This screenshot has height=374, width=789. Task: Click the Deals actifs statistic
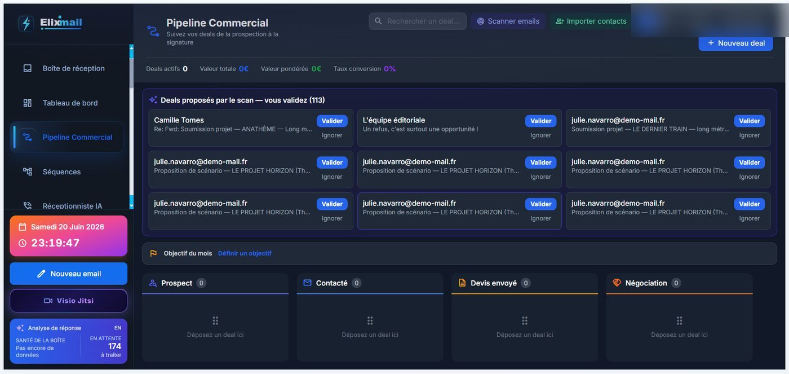pyautogui.click(x=167, y=69)
